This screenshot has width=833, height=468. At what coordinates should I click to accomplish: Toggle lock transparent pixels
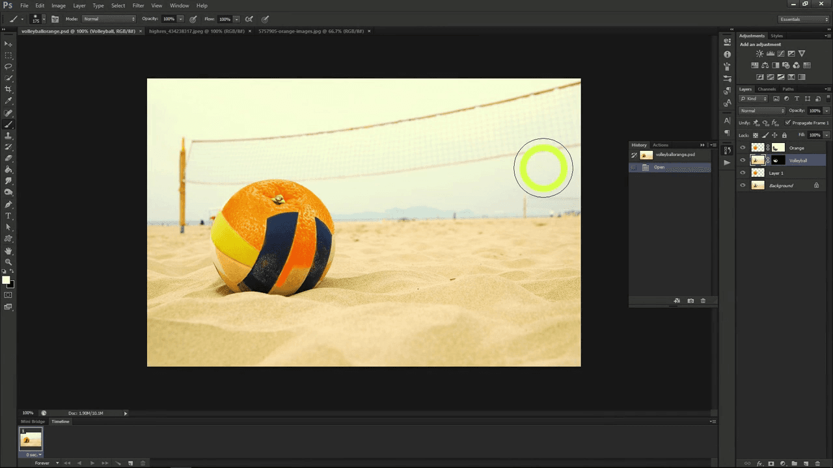click(756, 135)
